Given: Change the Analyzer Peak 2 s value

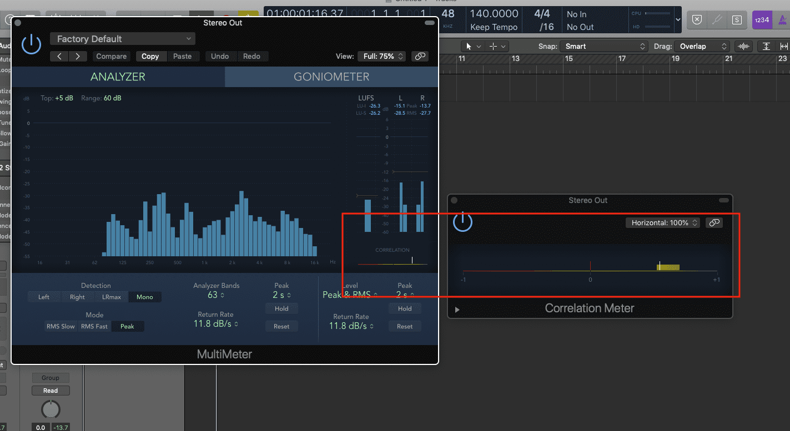Looking at the screenshot, I should (281, 295).
